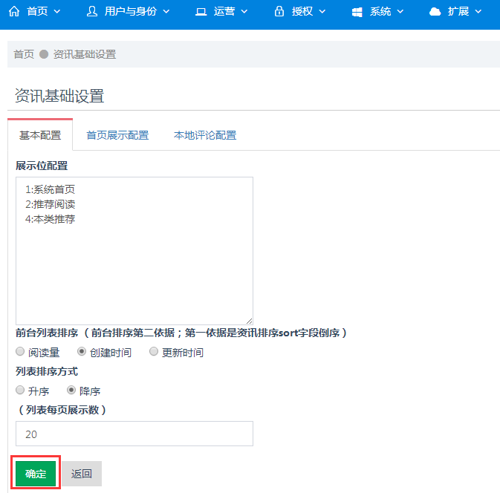Expand the 授权 dropdown chevron
The image size is (500, 493).
(322, 12)
